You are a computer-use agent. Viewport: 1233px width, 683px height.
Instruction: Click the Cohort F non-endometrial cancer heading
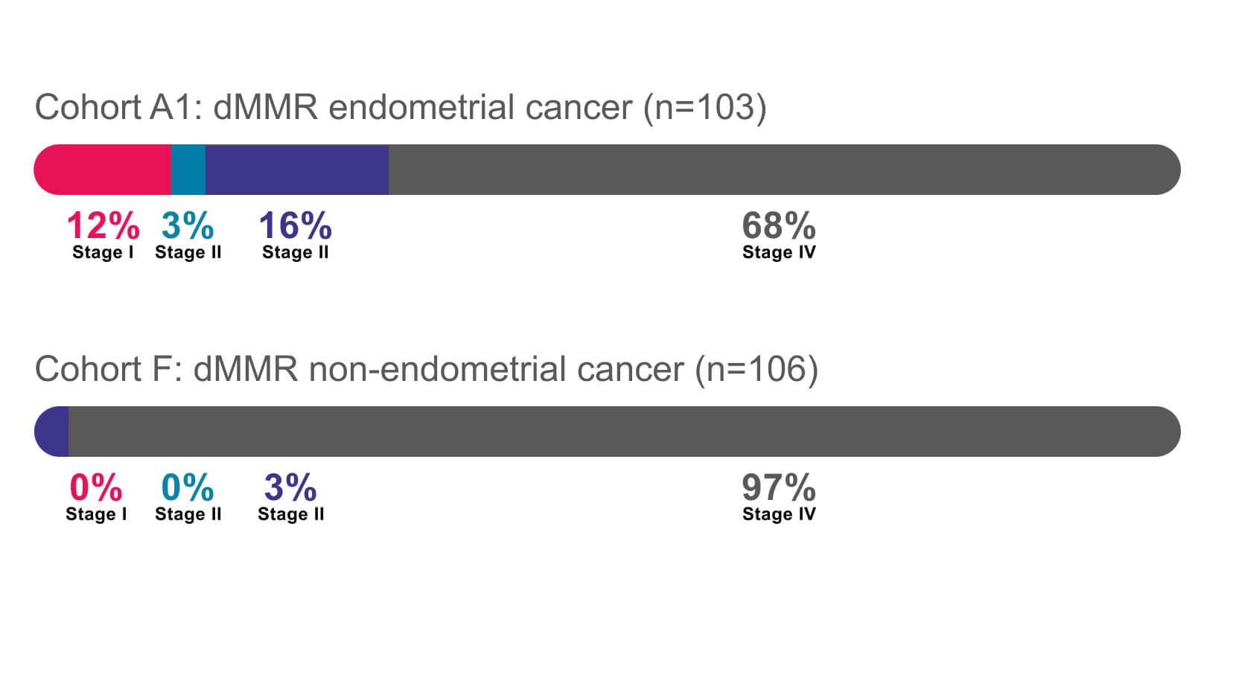pos(426,370)
